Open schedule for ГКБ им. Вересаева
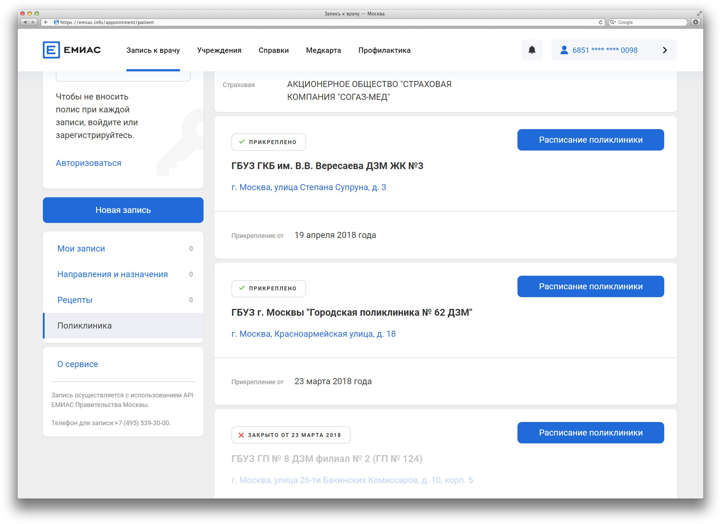This screenshot has width=721, height=524. 591,140
